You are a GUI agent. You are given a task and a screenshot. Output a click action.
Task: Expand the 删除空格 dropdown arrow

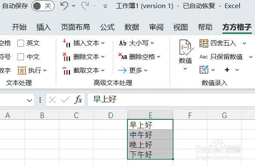(x=159, y=57)
